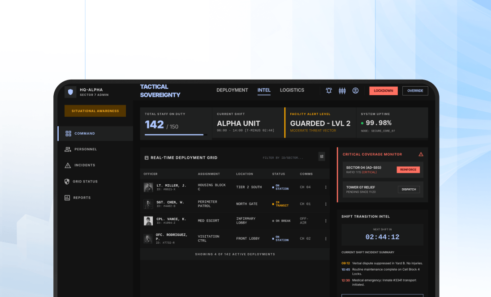The image size is (491, 297).
Task: Open the Logistics tab
Action: [x=292, y=90]
